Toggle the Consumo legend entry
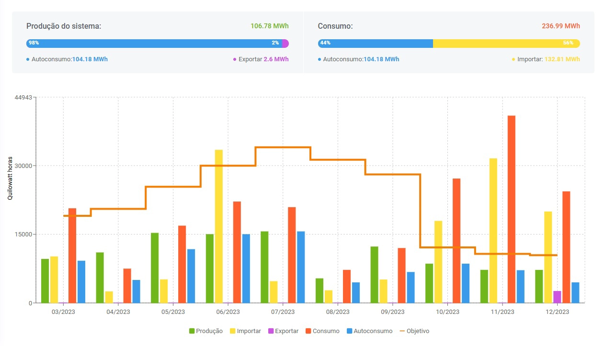This screenshot has height=346, width=605. (322, 331)
